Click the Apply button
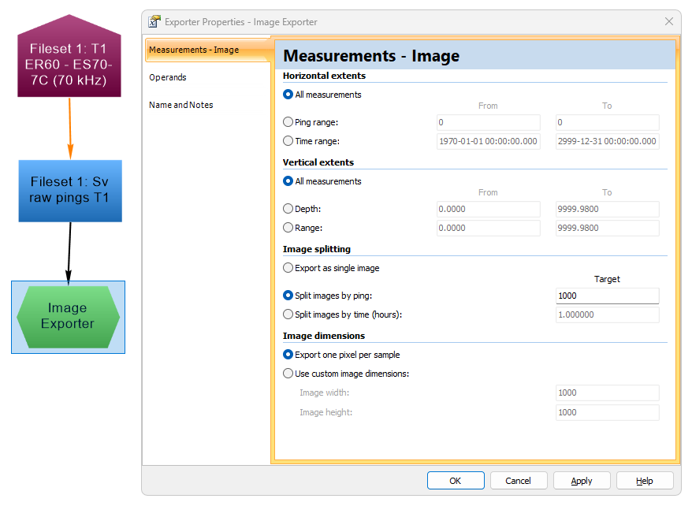This screenshot has height=506, width=692. 582,481
